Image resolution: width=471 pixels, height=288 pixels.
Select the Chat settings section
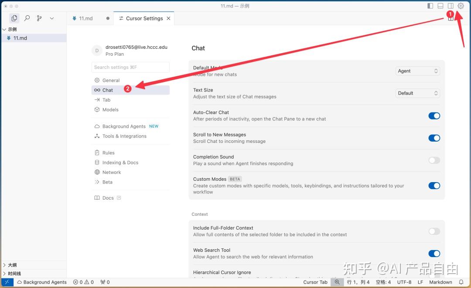point(130,90)
